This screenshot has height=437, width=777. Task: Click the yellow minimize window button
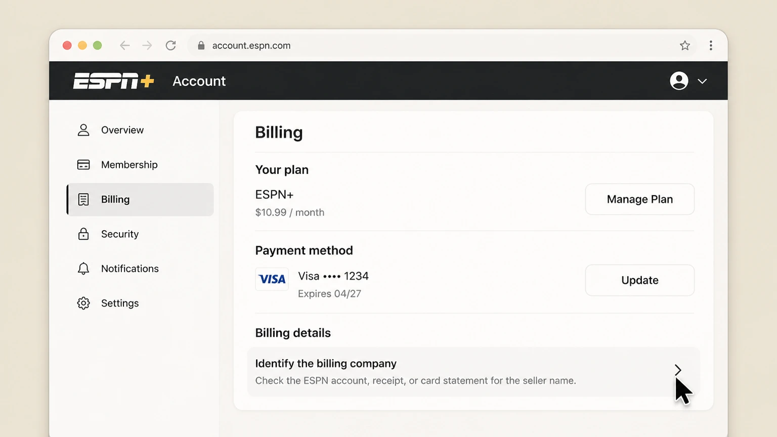point(82,46)
